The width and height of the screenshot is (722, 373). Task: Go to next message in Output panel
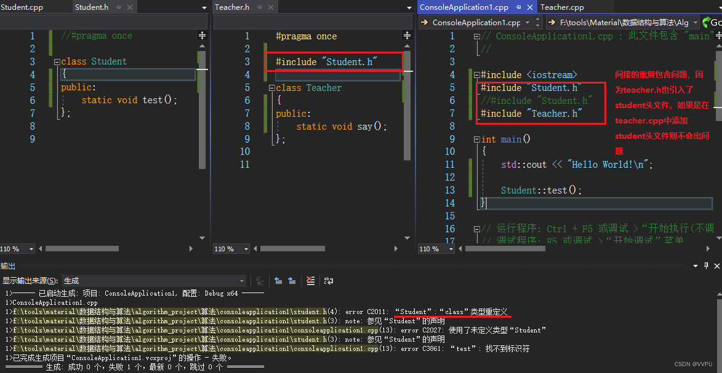point(292,281)
